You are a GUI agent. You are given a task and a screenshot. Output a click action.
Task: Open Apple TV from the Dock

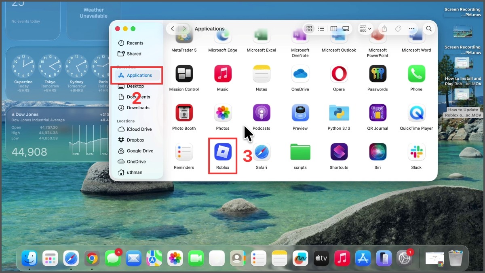[321, 258]
